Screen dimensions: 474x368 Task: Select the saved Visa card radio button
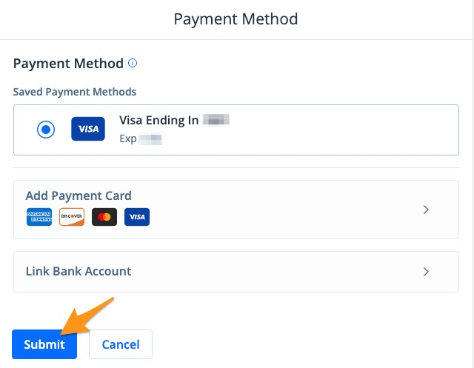[46, 130]
